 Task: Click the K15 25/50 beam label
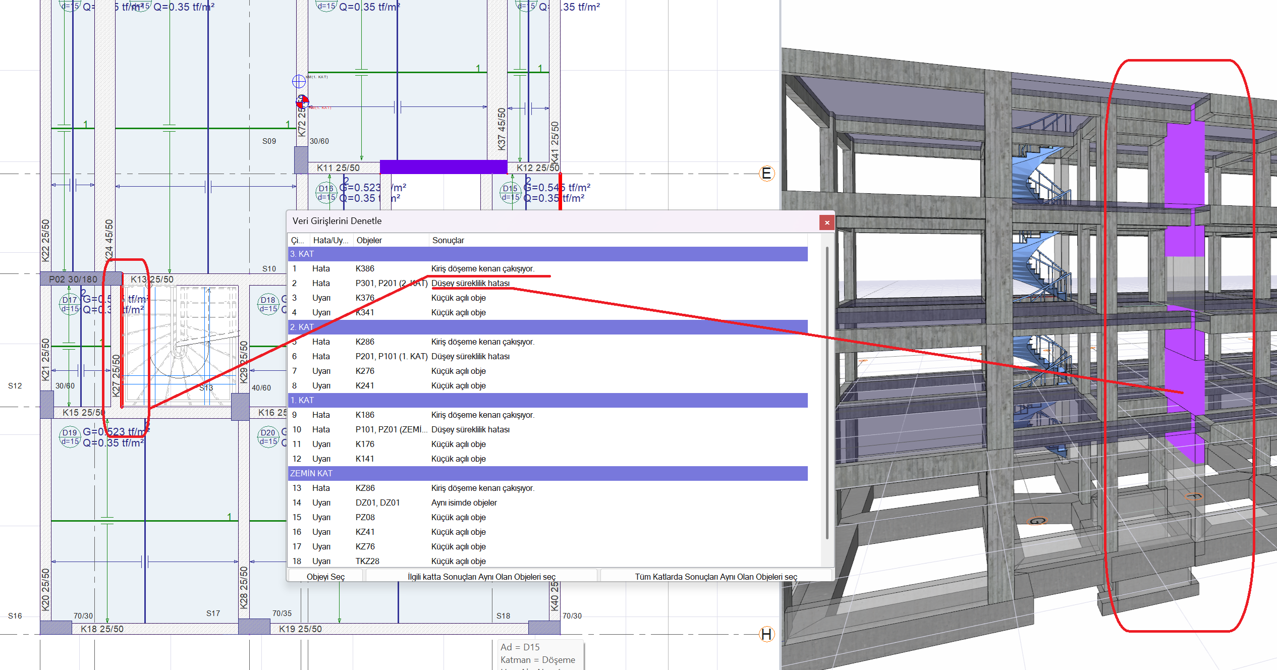(x=83, y=412)
